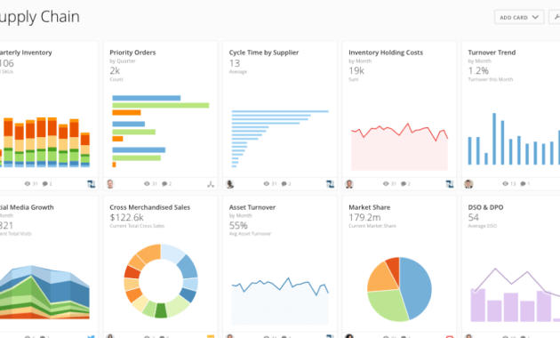Click the data source icon on Inventory Holding Costs

[x=450, y=184]
